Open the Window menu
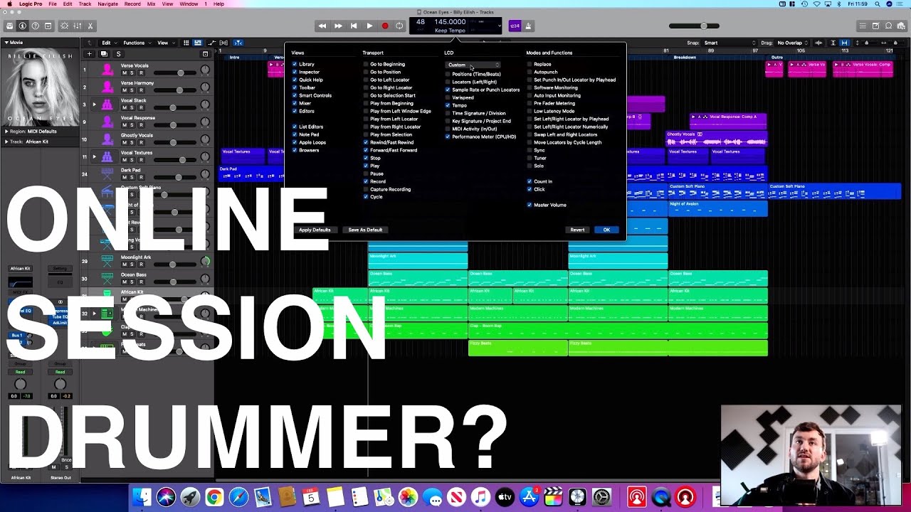Image resolution: width=911 pixels, height=512 pixels. tap(189, 4)
